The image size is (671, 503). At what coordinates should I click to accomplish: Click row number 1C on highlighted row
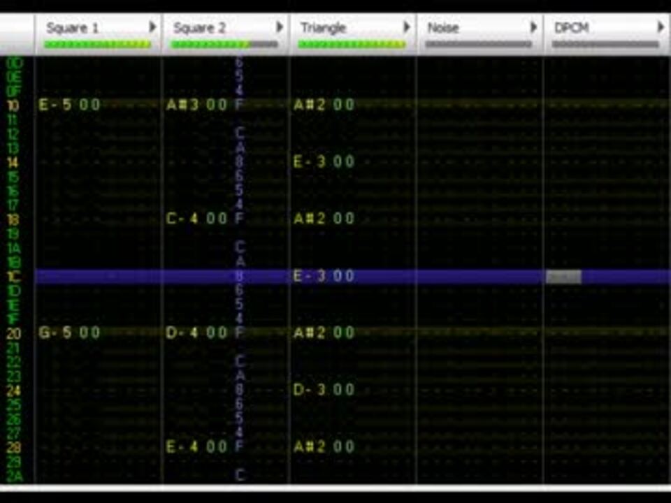[x=13, y=277]
